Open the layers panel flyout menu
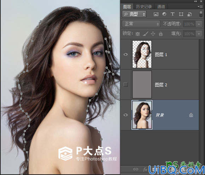Viewport: 205px width, 175px height. [x=200, y=6]
